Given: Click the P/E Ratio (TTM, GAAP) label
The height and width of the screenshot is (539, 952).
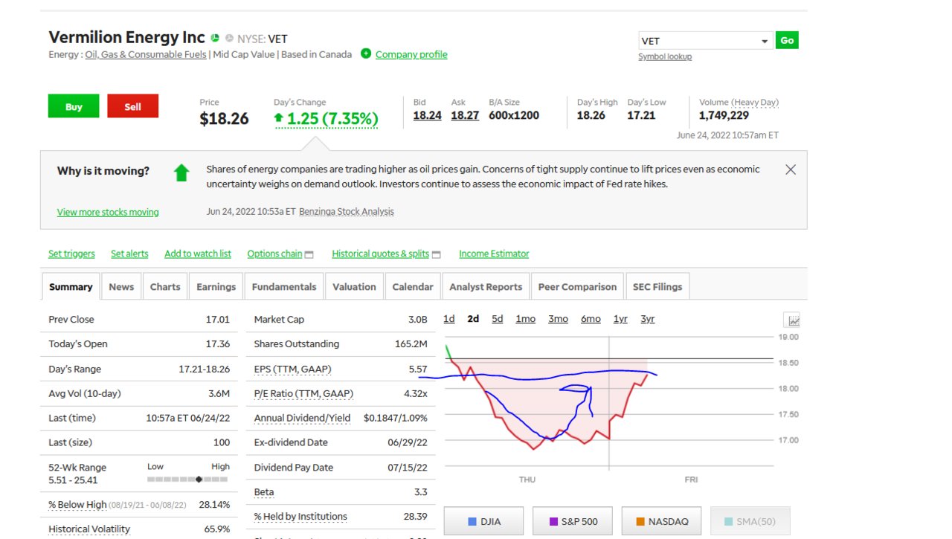Looking at the screenshot, I should [303, 393].
